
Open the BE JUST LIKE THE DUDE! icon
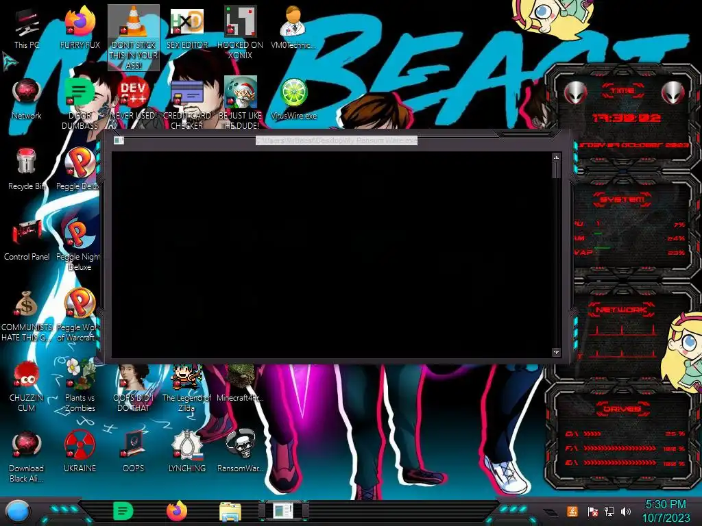(x=241, y=103)
